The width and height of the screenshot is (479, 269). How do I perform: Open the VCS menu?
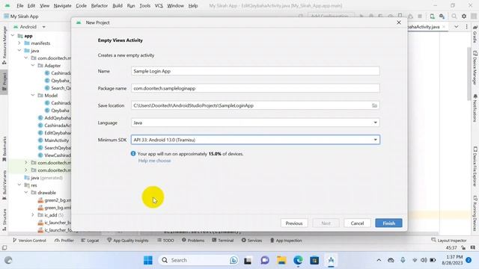pos(159,6)
